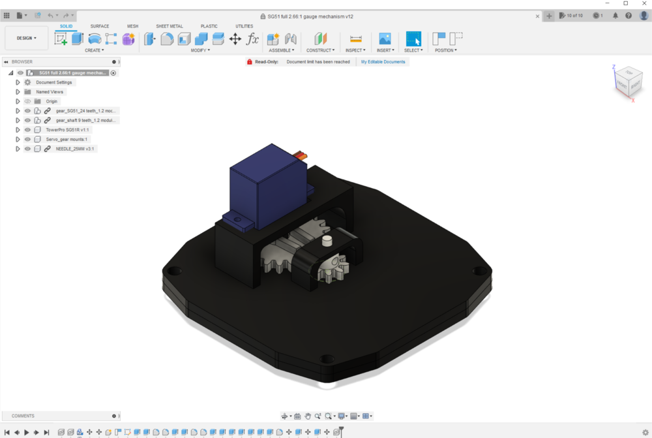Expand Document Settings node

pos(18,82)
